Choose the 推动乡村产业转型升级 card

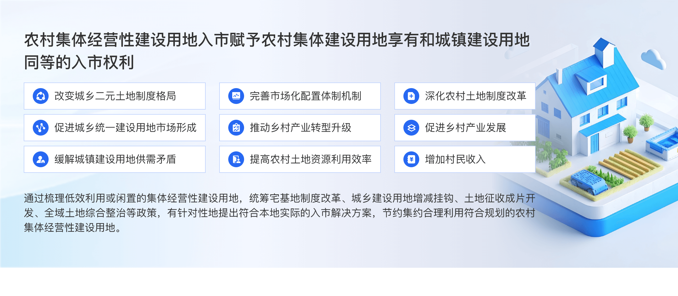coord(300,128)
